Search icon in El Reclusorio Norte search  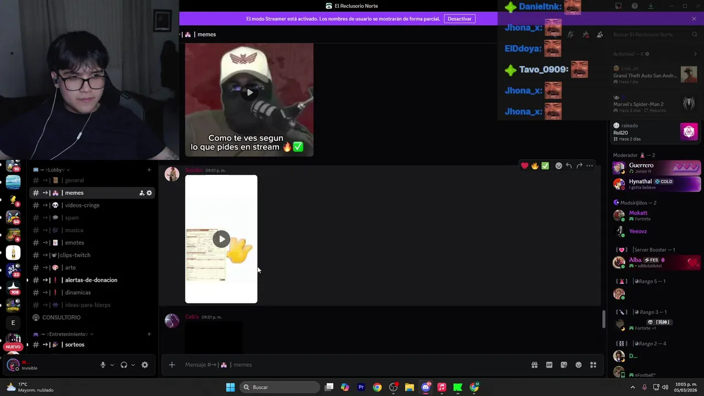695,34
